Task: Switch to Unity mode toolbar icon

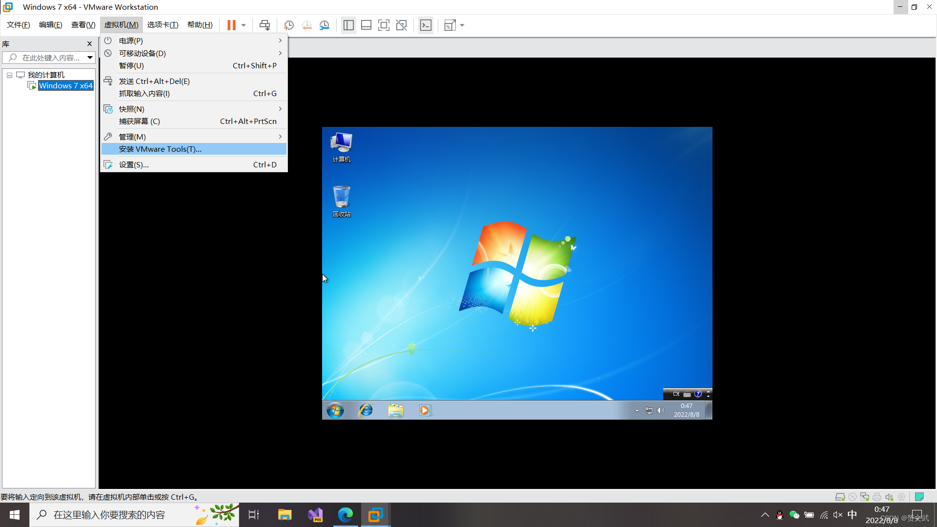Action: click(401, 25)
